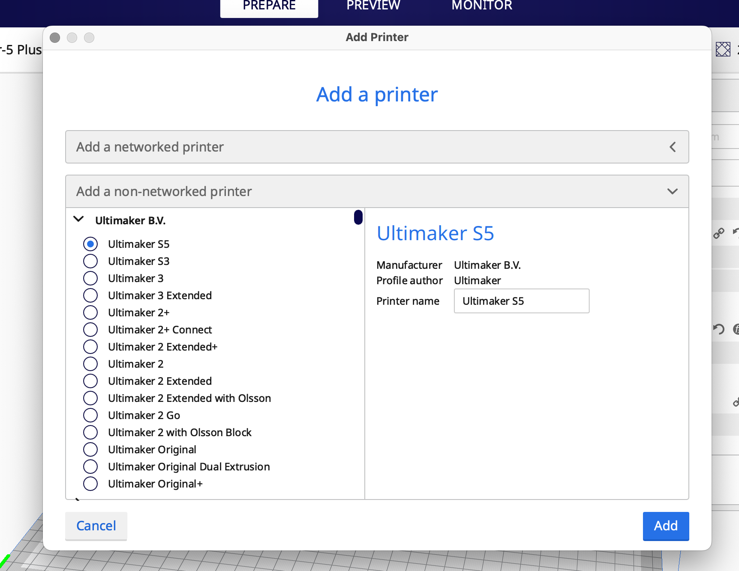
Task: Click the Add button
Action: [666, 526]
